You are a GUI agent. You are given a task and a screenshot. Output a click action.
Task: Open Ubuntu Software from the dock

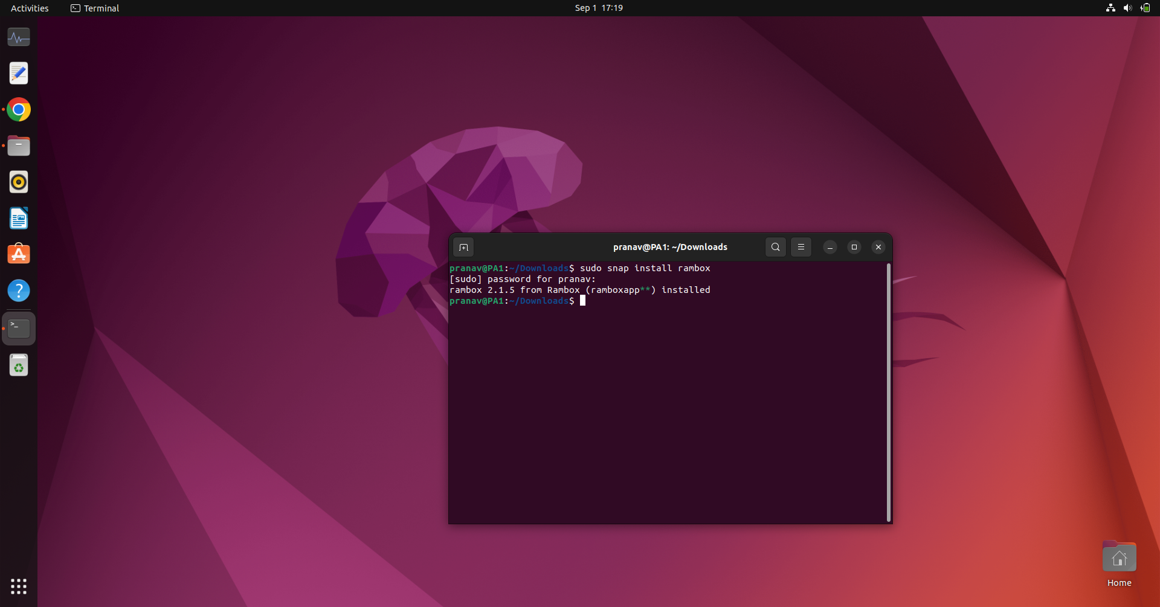[x=19, y=254]
